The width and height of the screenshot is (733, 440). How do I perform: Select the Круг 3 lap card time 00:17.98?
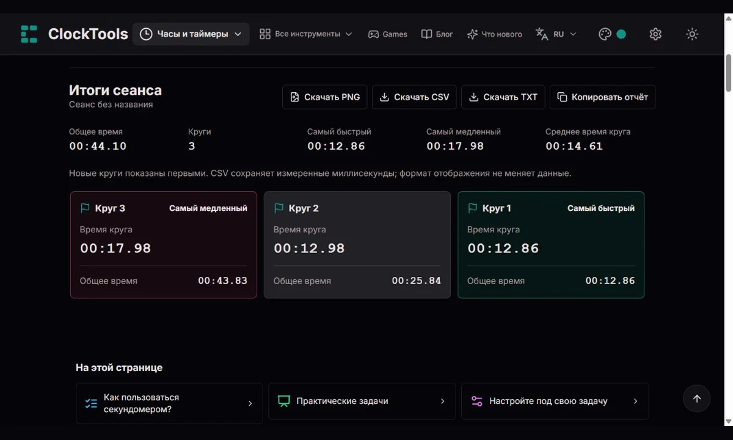(x=115, y=249)
